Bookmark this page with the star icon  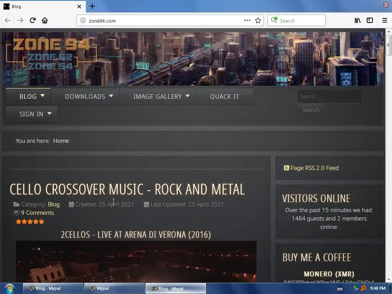tap(258, 21)
